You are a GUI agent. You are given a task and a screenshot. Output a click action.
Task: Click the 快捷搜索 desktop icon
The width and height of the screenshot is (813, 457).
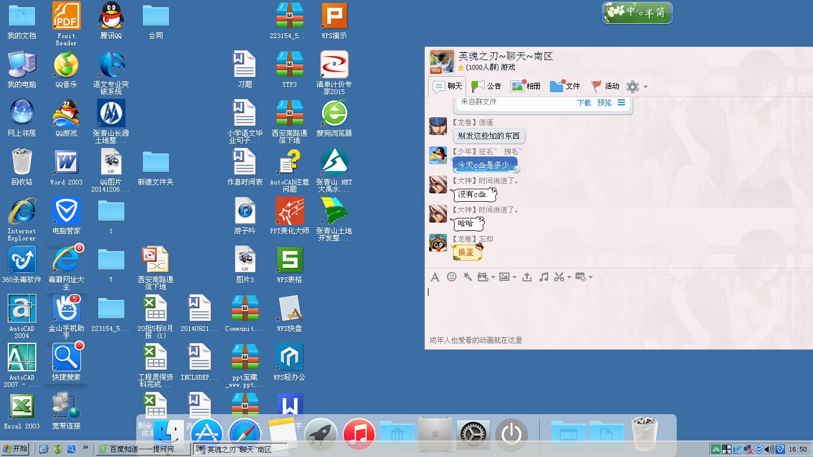[x=66, y=362]
